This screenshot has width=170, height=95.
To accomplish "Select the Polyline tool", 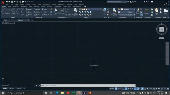I will point(8,11).
